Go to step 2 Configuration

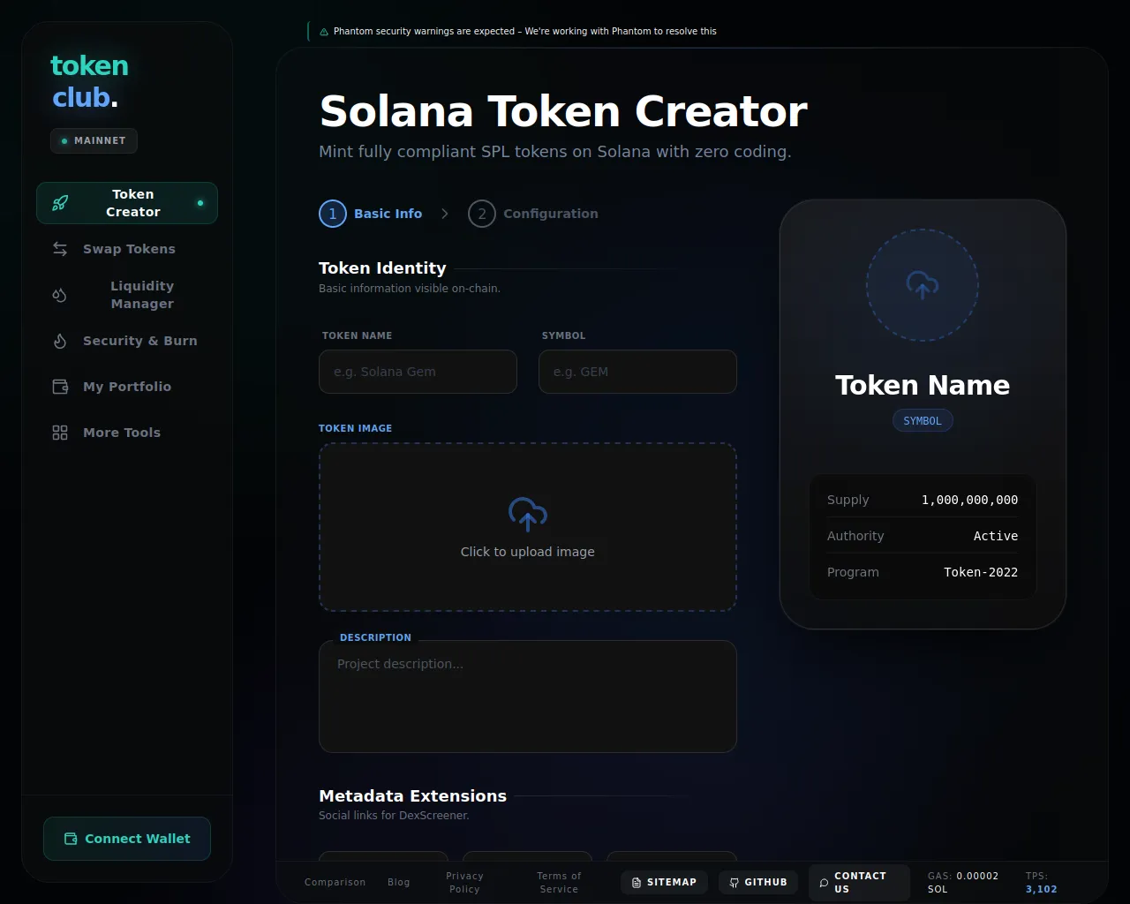tap(533, 214)
